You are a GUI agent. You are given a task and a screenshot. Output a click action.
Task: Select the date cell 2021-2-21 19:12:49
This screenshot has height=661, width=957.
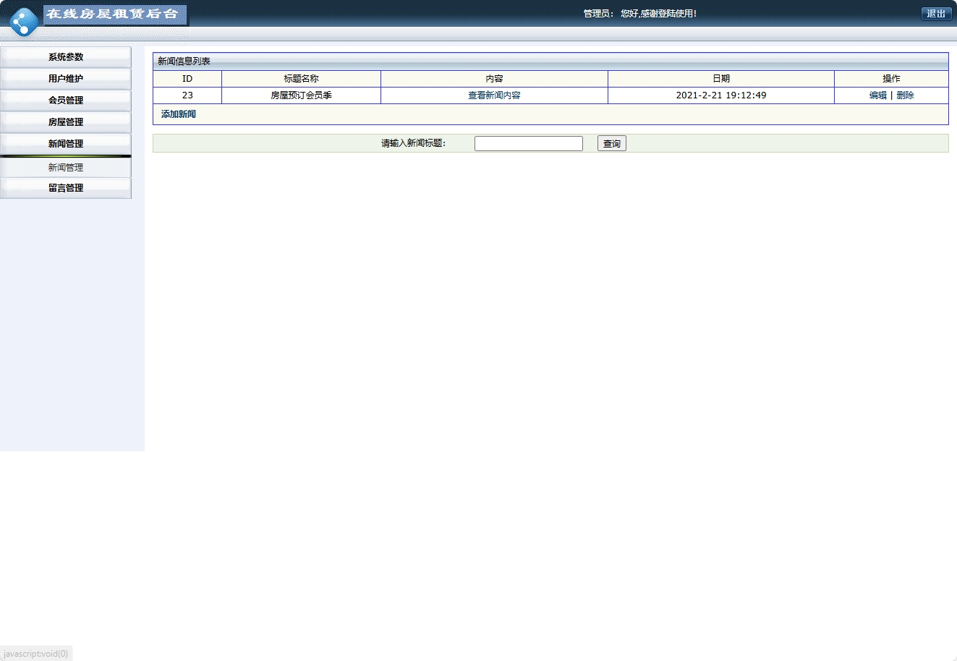721,95
